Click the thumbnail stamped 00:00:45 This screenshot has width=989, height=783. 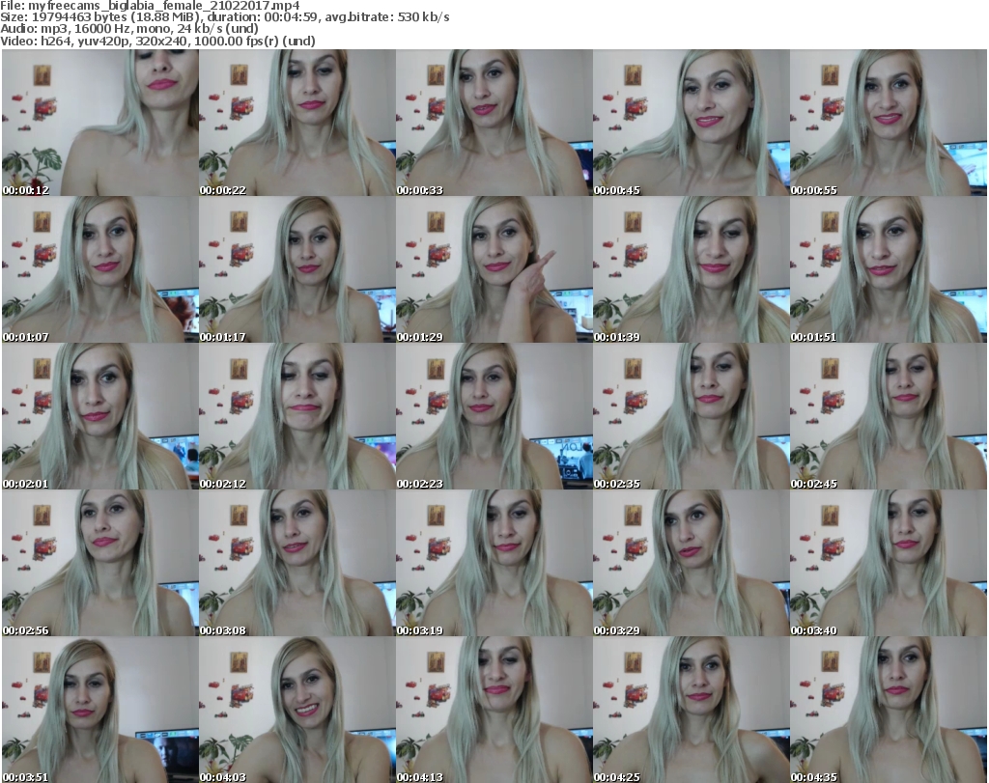click(x=691, y=123)
